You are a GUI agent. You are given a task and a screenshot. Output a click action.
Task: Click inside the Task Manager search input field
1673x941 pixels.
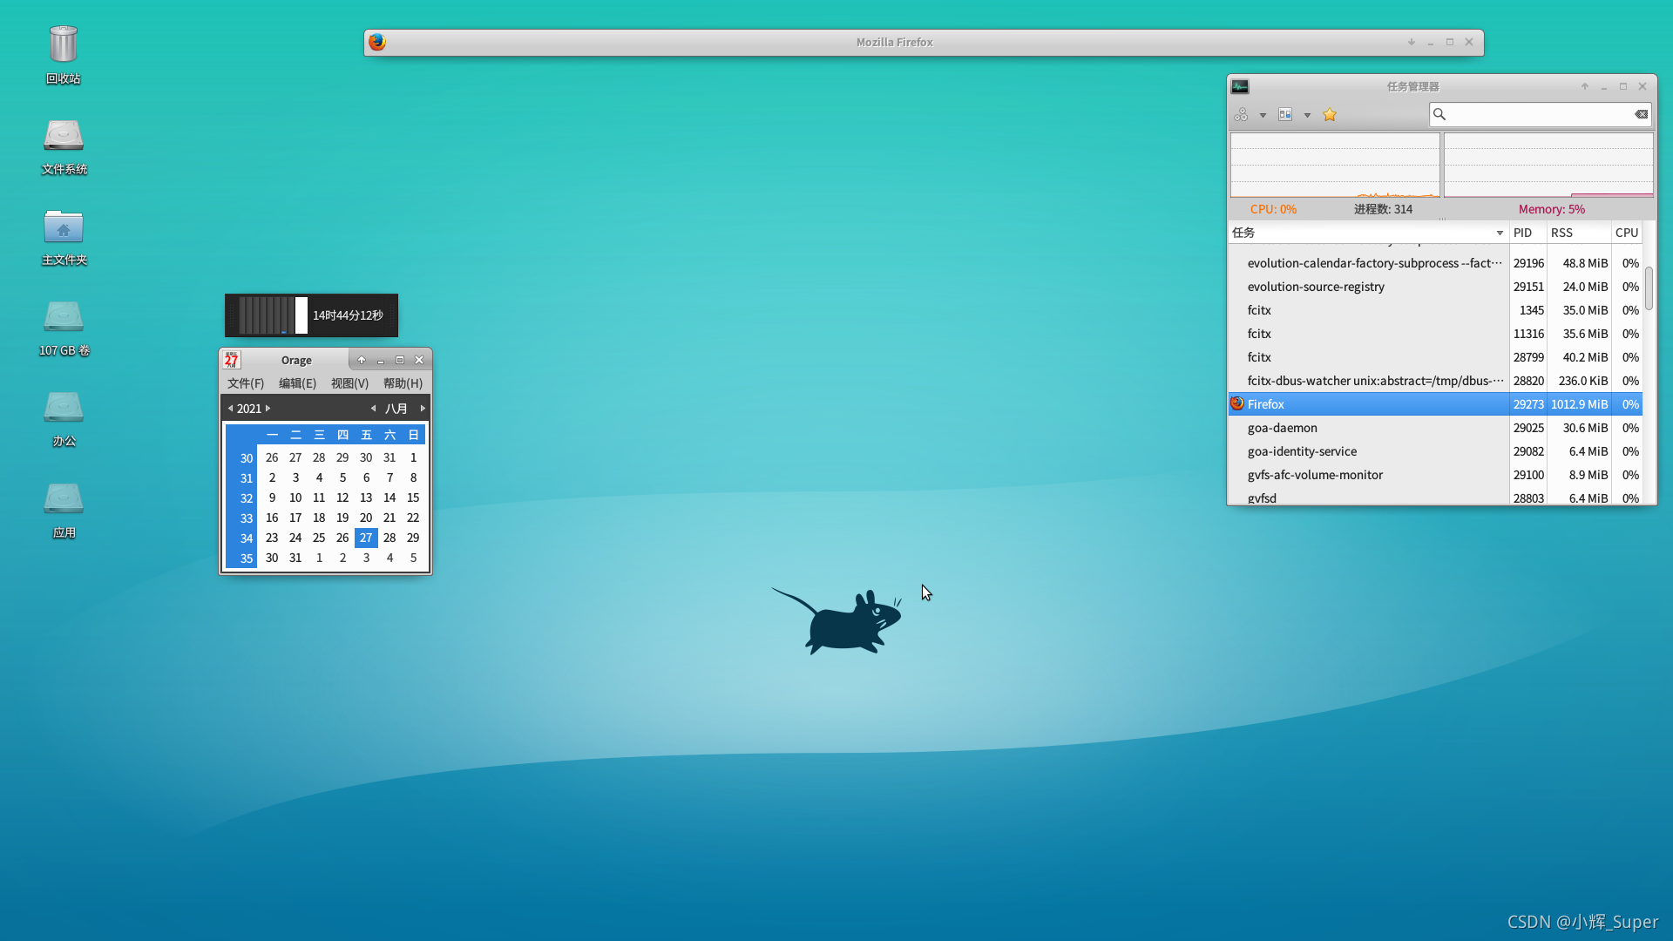1539,114
